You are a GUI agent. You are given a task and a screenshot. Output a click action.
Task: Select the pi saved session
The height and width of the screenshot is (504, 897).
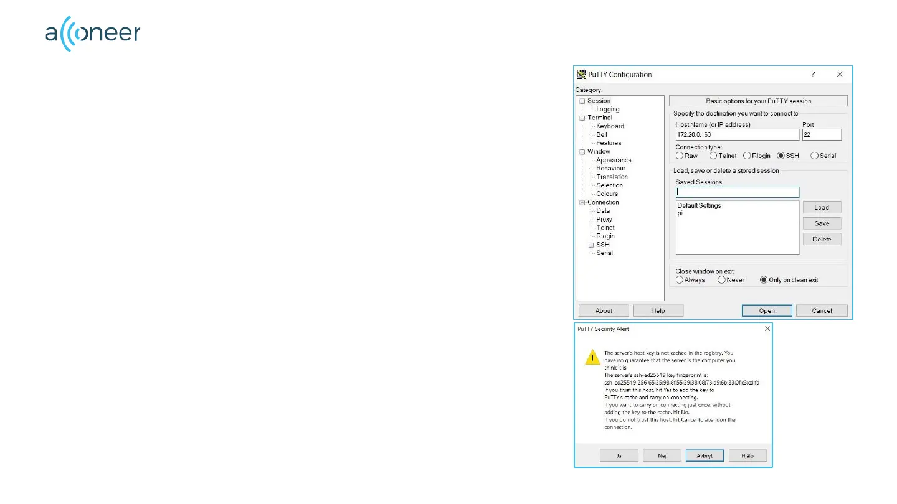(680, 213)
